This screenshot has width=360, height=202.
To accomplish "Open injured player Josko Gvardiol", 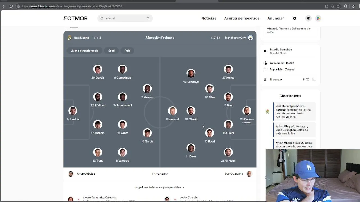I will coord(189,198).
